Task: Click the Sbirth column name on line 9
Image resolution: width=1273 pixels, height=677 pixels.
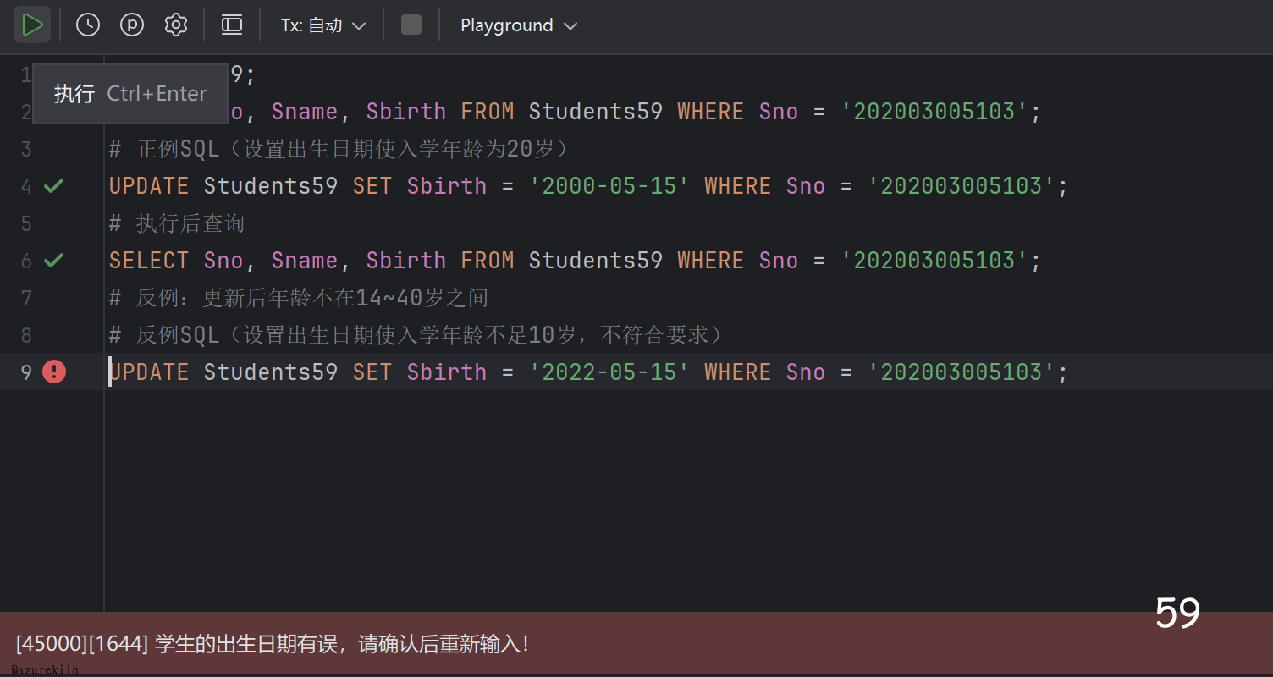Action: (x=446, y=372)
